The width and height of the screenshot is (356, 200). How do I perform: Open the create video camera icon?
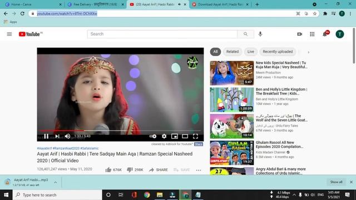click(x=300, y=34)
